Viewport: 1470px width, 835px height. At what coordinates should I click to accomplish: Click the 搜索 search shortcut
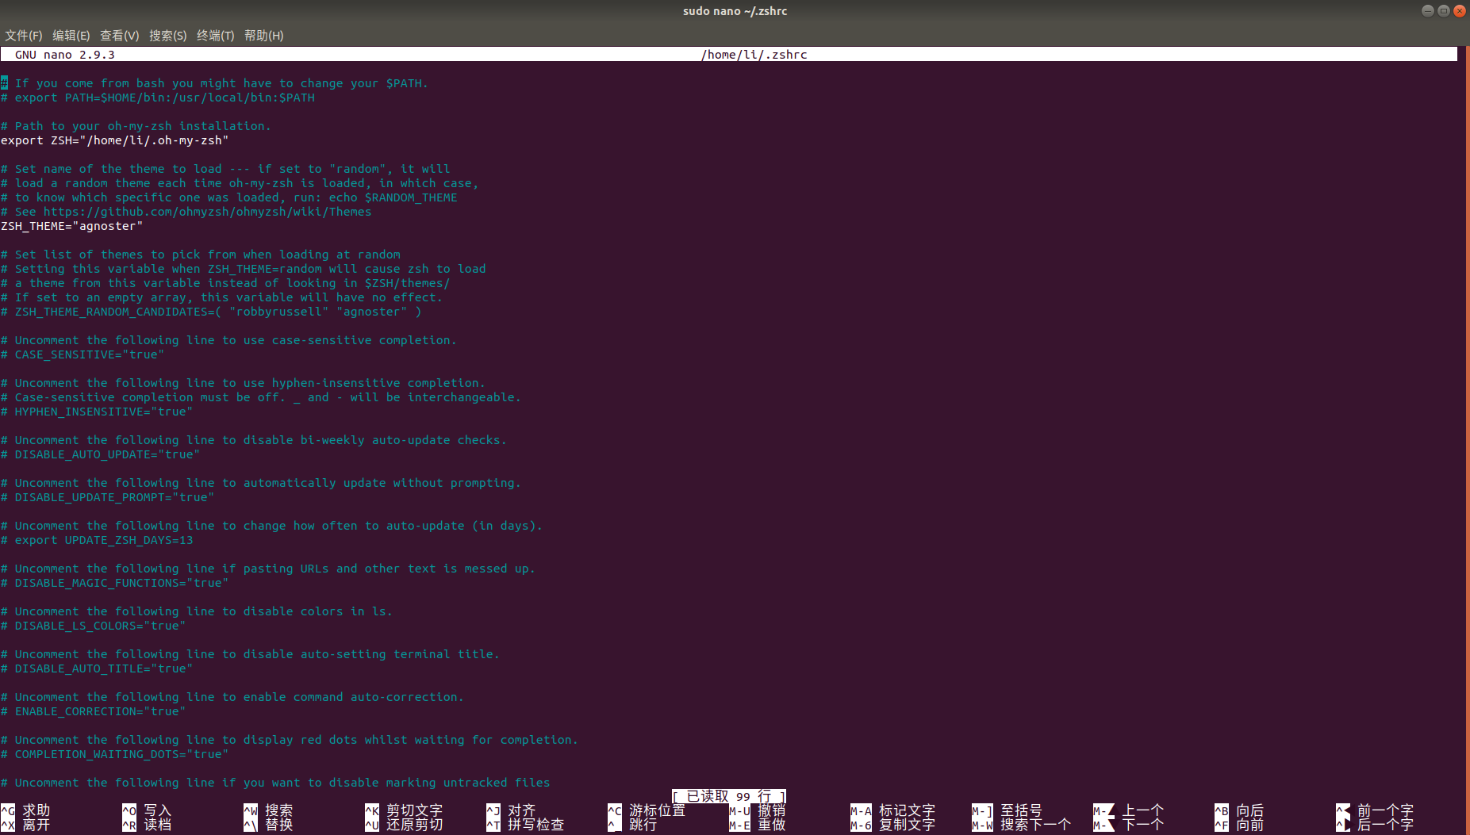(x=278, y=810)
